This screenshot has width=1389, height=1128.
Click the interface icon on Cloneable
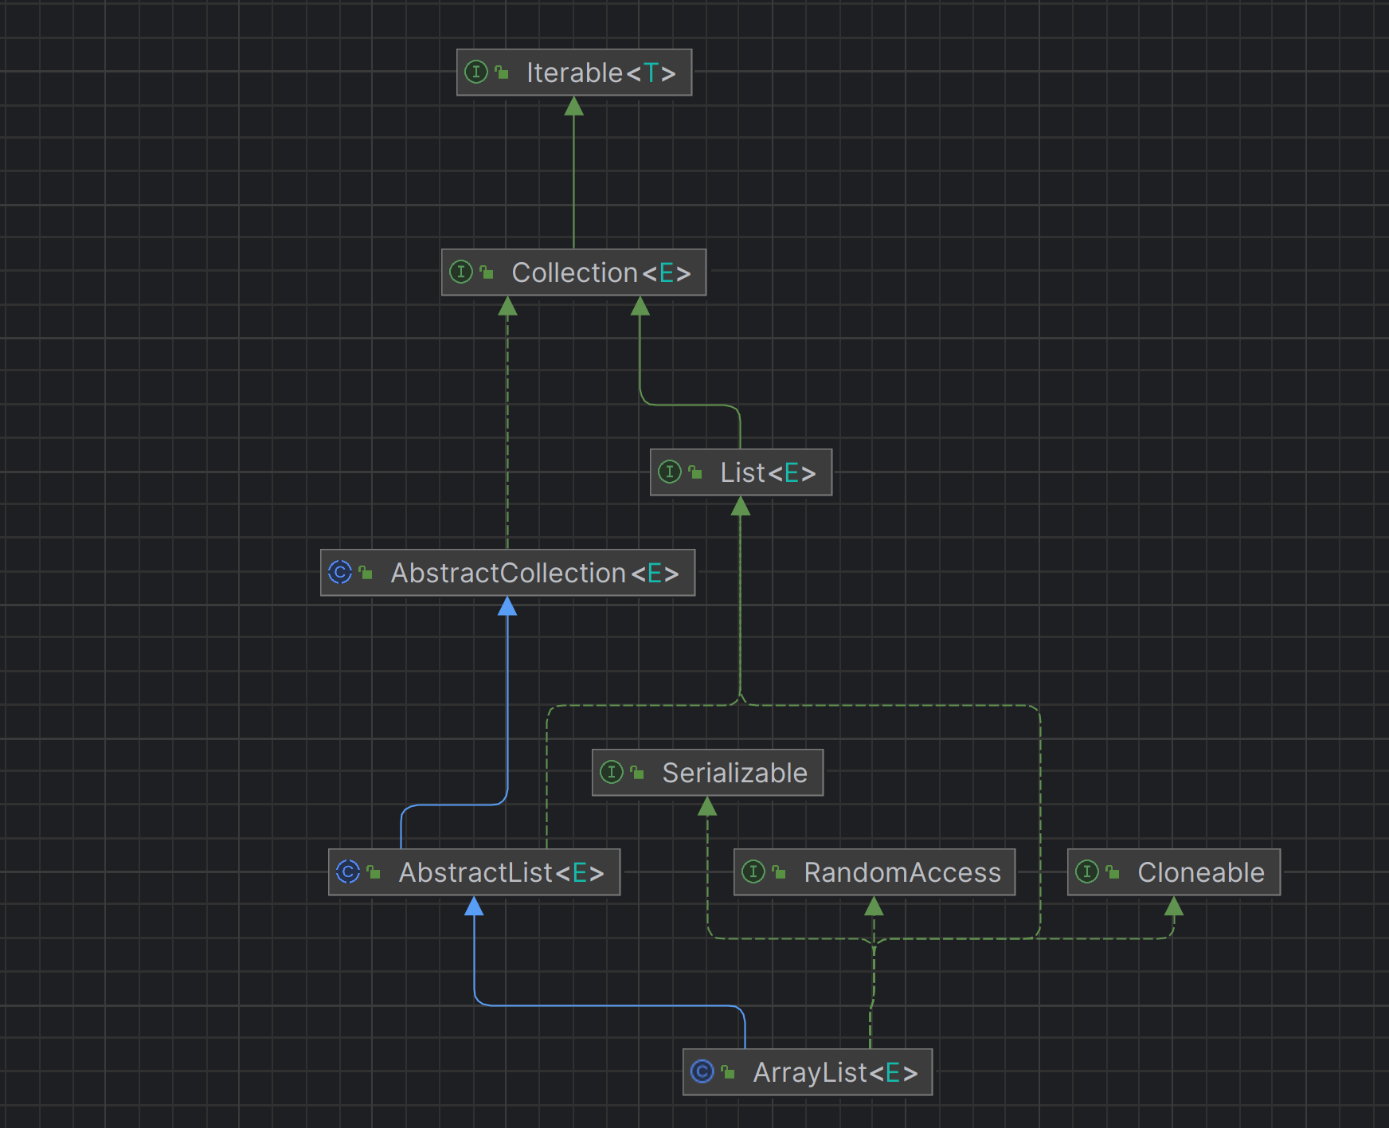click(x=1086, y=872)
